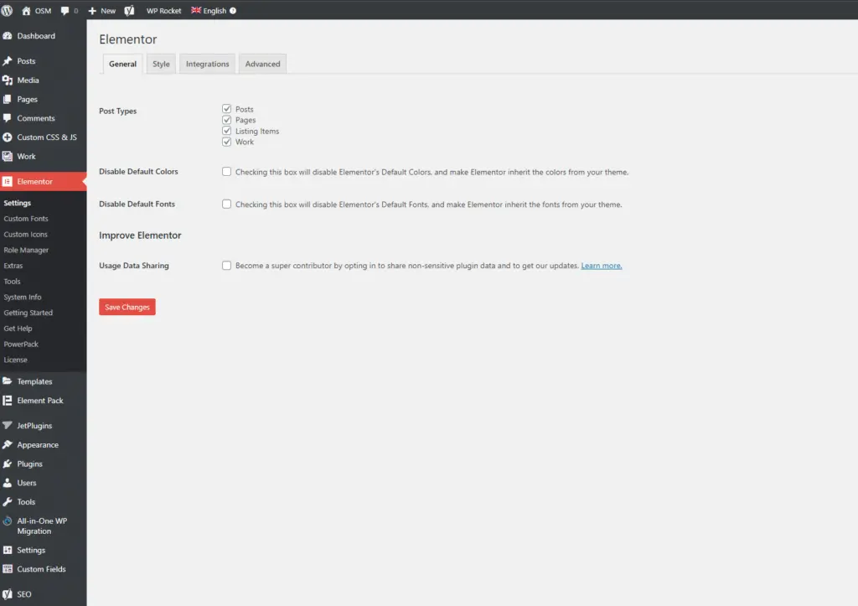
Task: Open the English language switcher
Action: [x=214, y=11]
